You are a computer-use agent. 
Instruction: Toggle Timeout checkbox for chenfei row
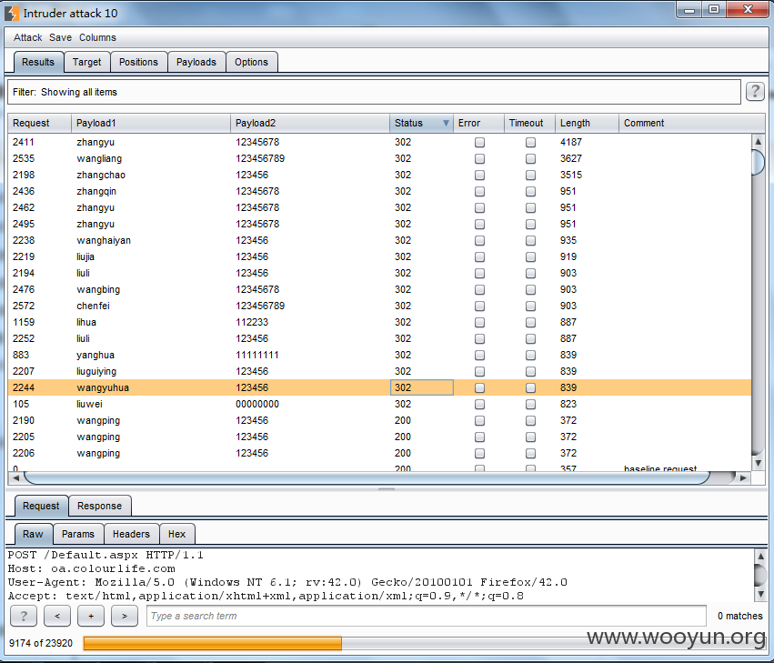530,306
